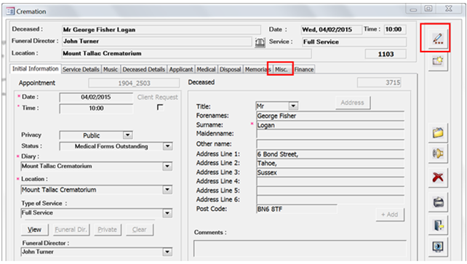The image size is (467, 264).
Task: Open the Music tab
Action: tap(111, 69)
